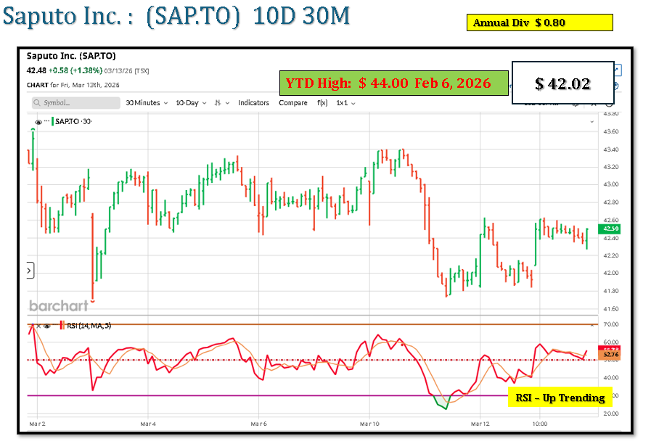Screen dimensions: 651x444
Task: Click into the Symbol search field
Action: tap(76, 103)
